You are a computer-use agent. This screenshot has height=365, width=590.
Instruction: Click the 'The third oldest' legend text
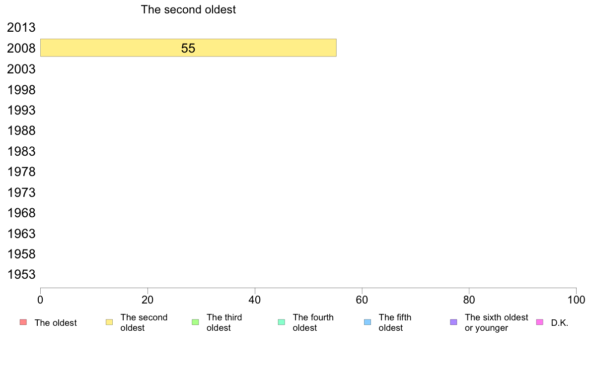(224, 322)
